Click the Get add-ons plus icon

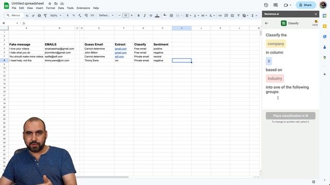(x=324, y=74)
